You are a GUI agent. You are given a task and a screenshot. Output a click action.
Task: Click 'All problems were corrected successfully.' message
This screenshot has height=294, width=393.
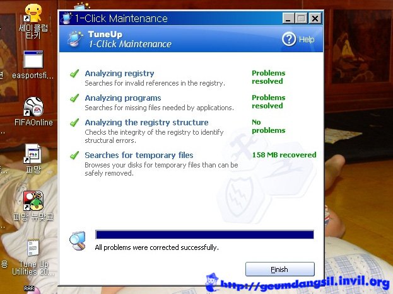156,247
